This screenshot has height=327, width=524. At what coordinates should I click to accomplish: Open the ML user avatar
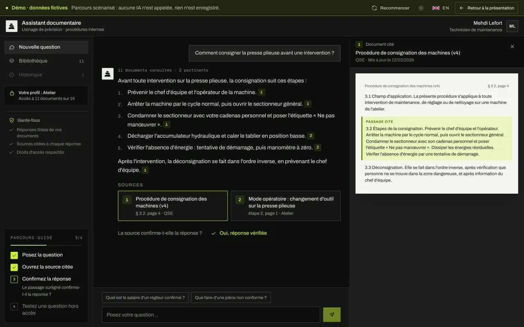(x=512, y=26)
